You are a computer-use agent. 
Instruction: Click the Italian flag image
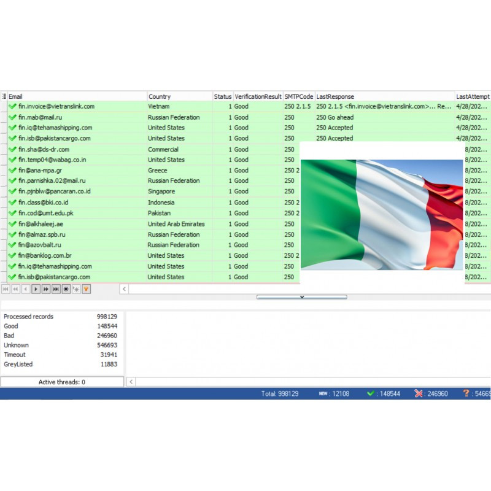pyautogui.click(x=381, y=215)
